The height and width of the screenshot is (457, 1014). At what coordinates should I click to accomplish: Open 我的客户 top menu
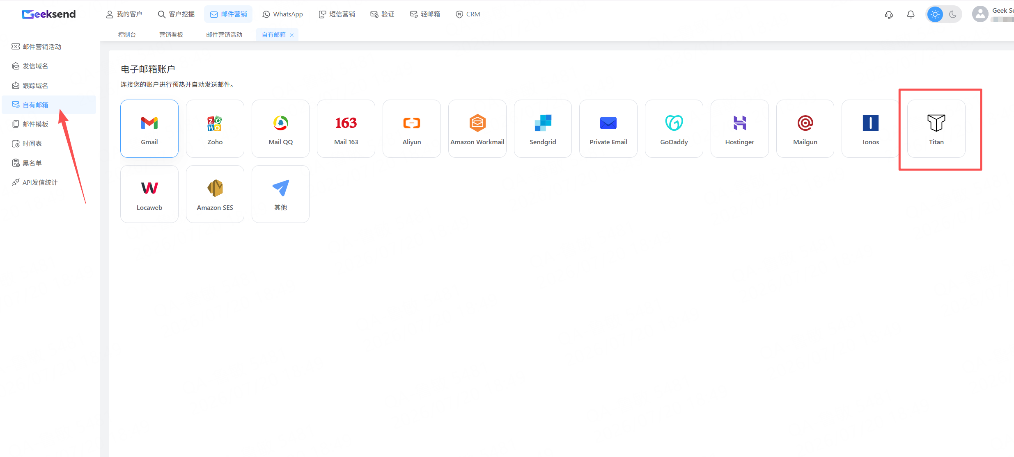point(124,14)
